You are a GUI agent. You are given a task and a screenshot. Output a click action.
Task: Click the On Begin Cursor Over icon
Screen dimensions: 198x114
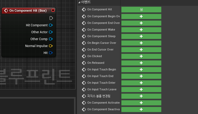click(84, 43)
